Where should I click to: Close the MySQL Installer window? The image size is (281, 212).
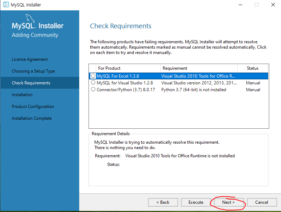click(273, 5)
